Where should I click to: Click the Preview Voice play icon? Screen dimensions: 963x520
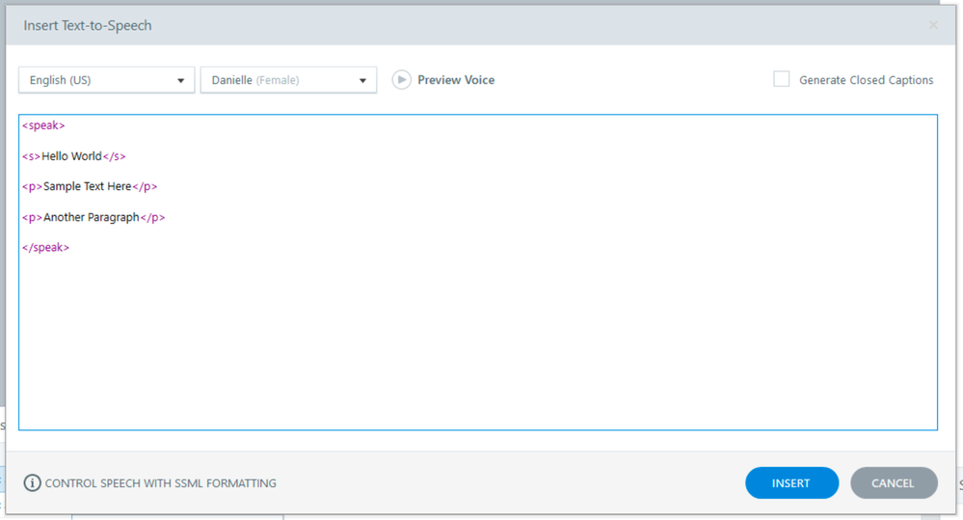[401, 80]
